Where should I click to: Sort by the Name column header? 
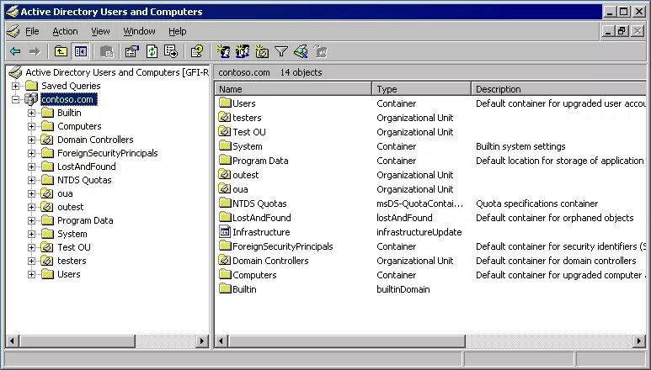pos(294,89)
